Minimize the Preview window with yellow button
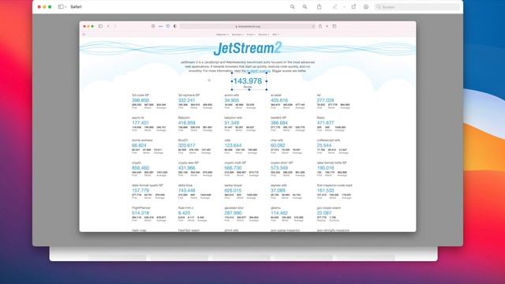505x284 pixels. pos(44,7)
